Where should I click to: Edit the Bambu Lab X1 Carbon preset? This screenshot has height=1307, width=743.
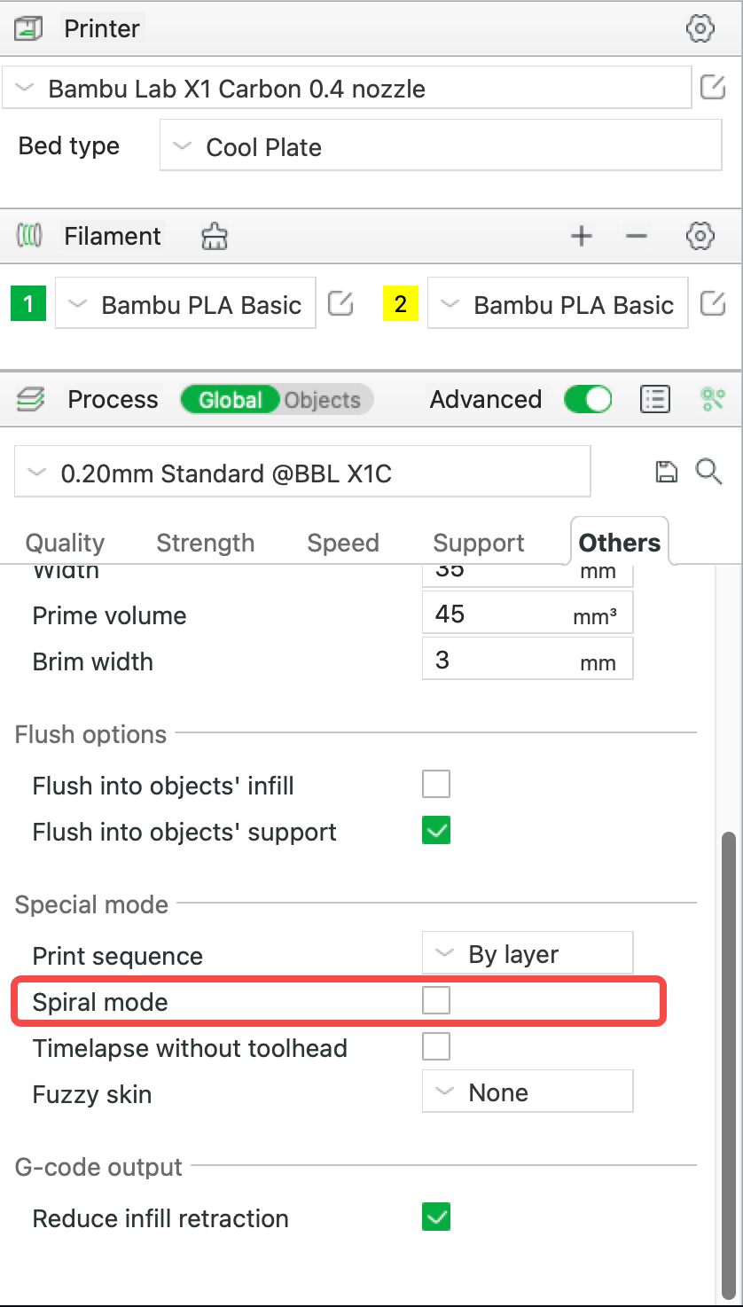coord(714,86)
